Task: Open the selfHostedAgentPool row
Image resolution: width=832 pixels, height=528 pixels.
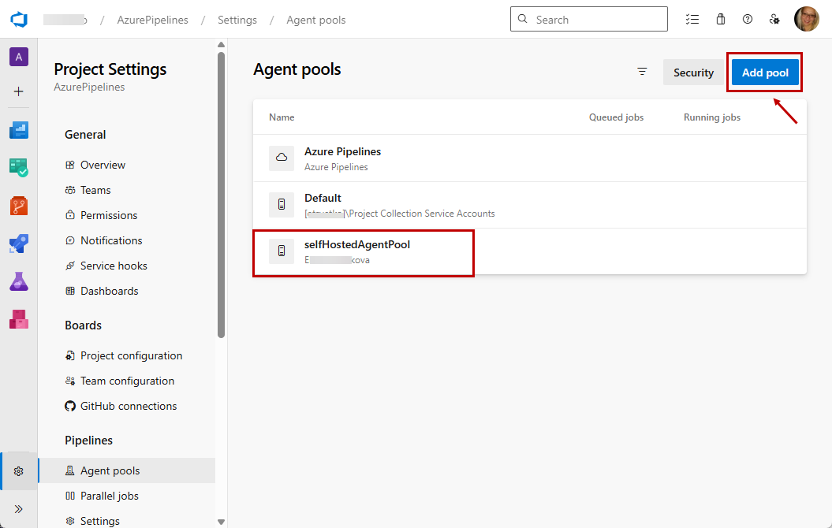Action: click(x=529, y=252)
